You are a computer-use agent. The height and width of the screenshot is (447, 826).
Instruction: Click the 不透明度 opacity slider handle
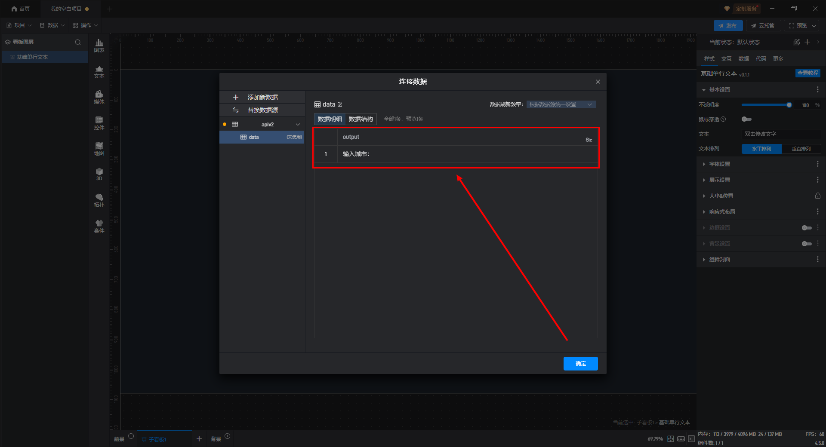(x=789, y=105)
